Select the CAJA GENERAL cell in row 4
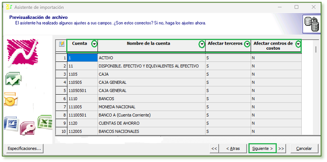This screenshot has height=162, width=327. (x=151, y=82)
